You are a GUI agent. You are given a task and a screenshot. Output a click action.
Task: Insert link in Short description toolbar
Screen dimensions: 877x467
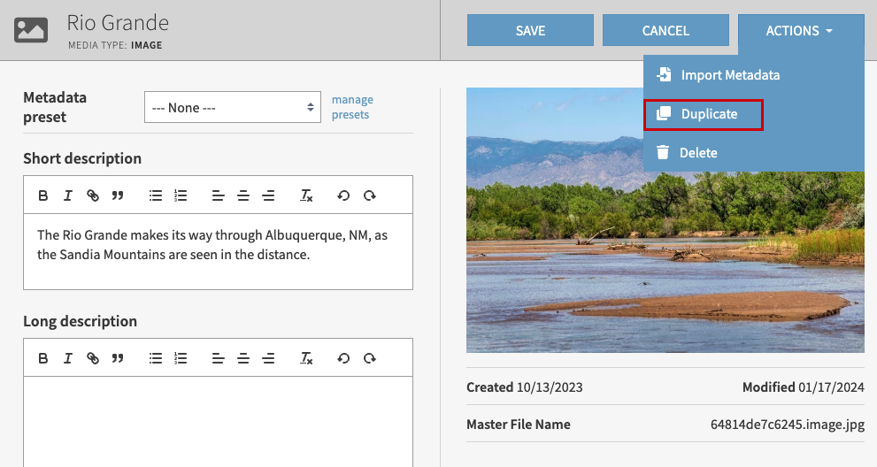(93, 195)
